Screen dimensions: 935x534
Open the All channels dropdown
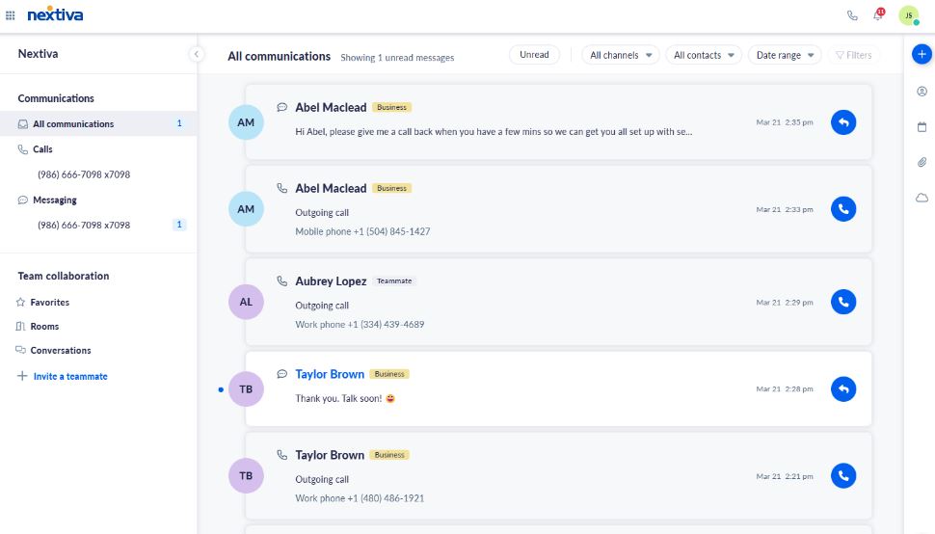tap(621, 55)
